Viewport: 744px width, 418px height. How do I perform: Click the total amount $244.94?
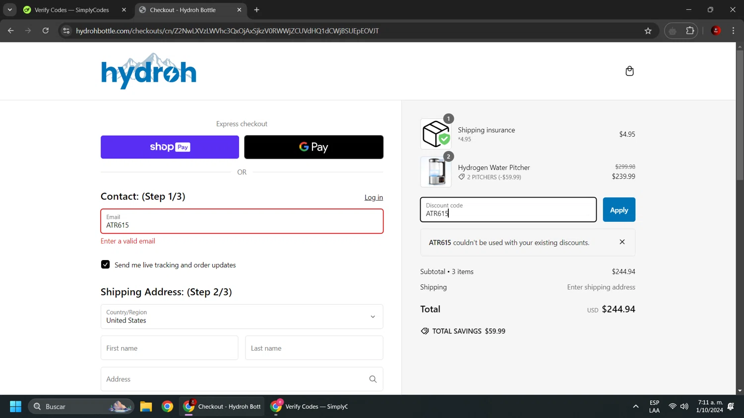pyautogui.click(x=619, y=309)
